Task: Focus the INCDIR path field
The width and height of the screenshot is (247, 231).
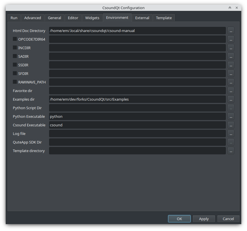Action: [x=137, y=48]
